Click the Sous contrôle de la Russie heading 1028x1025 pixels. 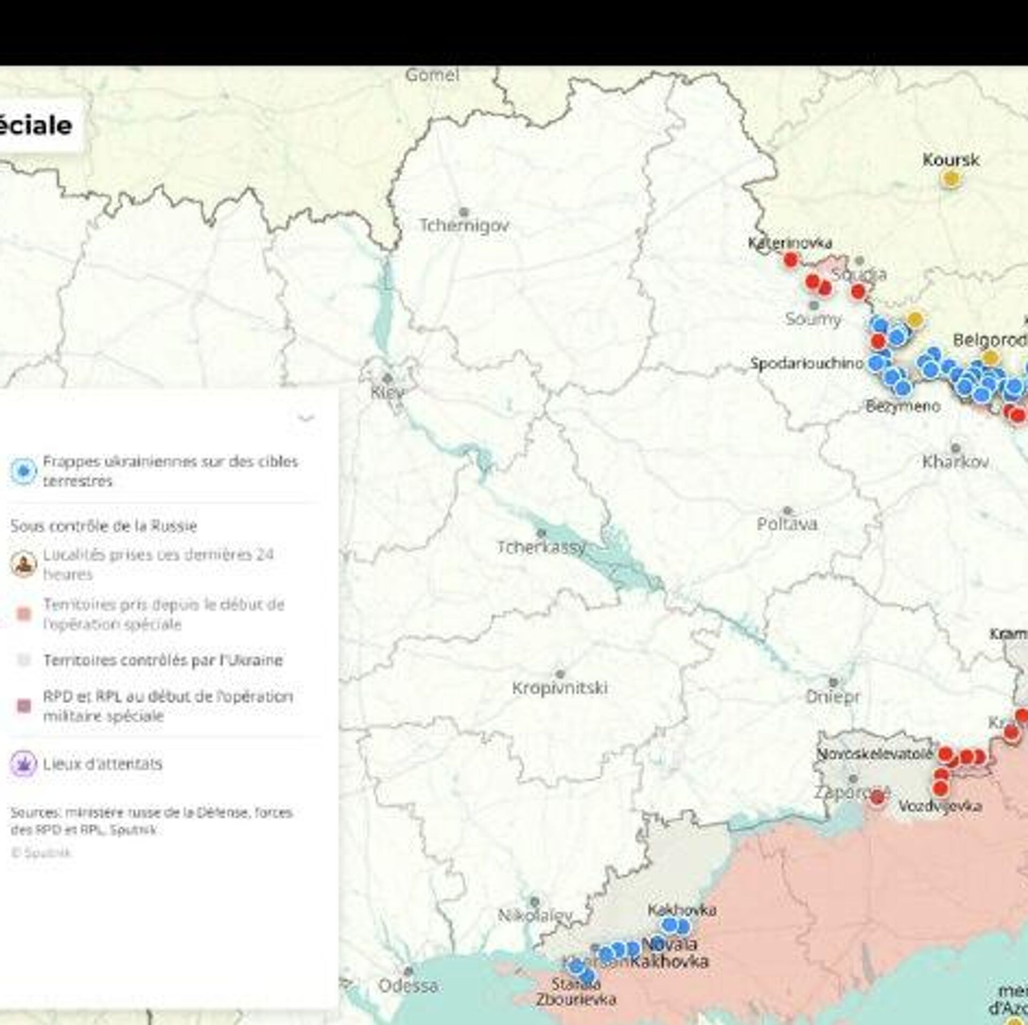point(103,526)
